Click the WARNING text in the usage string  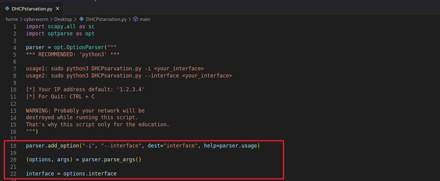point(37,111)
